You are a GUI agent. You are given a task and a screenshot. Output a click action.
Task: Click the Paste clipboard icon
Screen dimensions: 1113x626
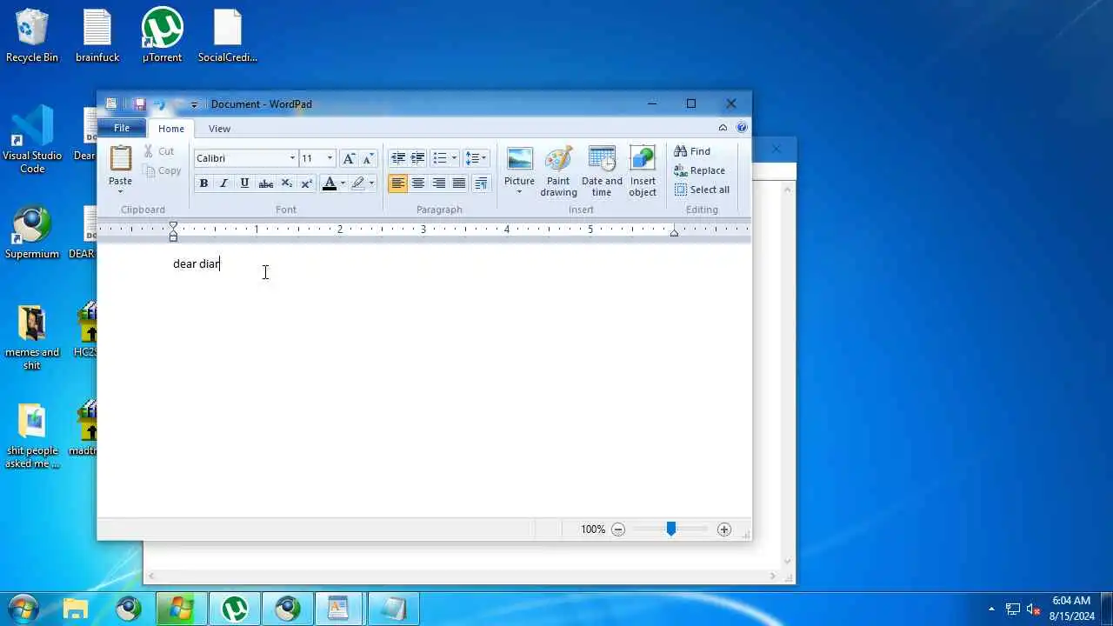click(x=120, y=159)
